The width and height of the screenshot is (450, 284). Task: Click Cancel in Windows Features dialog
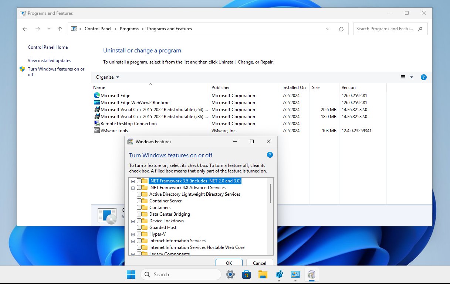coord(260,263)
